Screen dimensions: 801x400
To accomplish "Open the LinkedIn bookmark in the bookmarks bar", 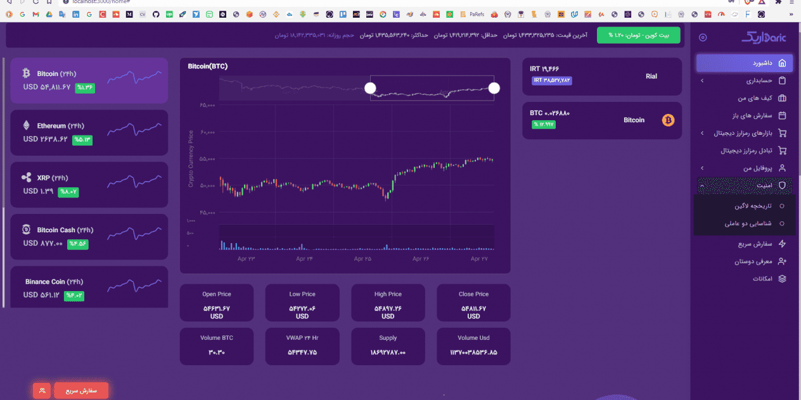I will (75, 14).
